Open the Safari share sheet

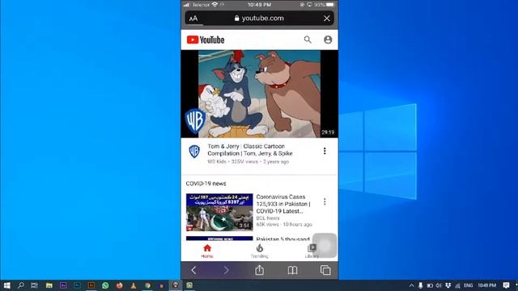point(260,270)
